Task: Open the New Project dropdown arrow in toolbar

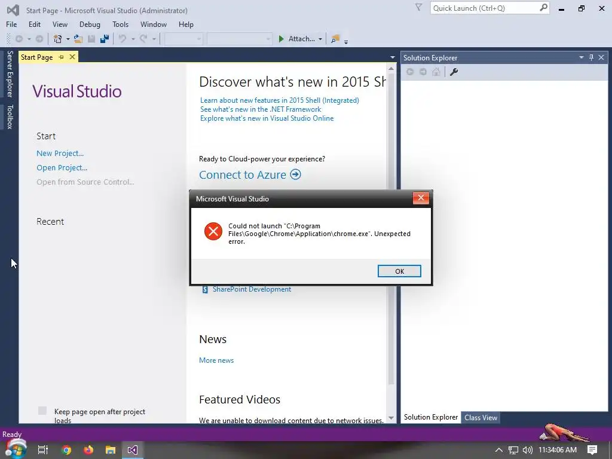Action: point(68,39)
